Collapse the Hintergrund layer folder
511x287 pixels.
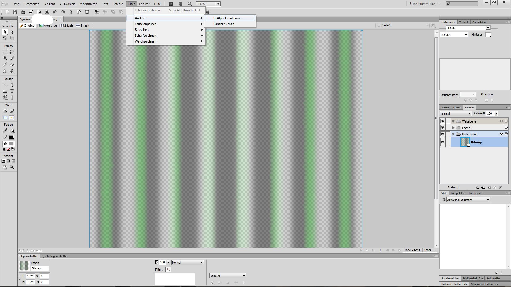pos(453,134)
